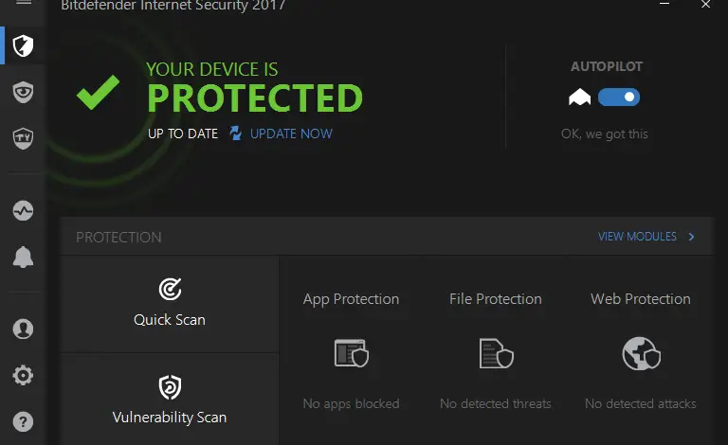Open the Activity pulse sidebar icon

24,210
